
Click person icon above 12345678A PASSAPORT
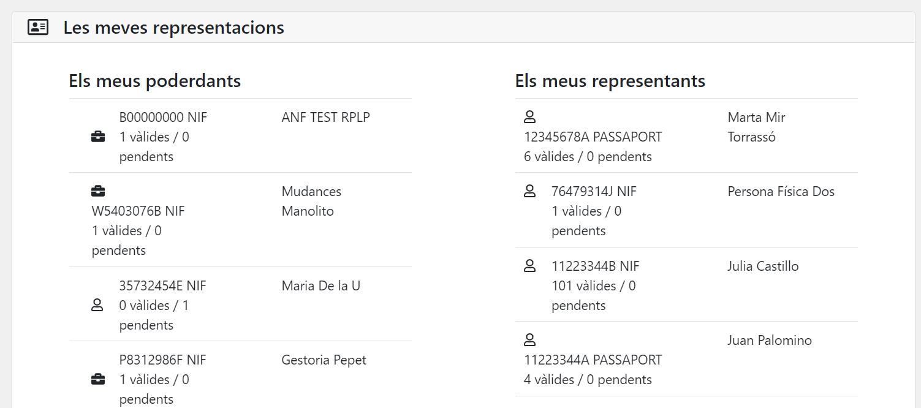pos(530,117)
